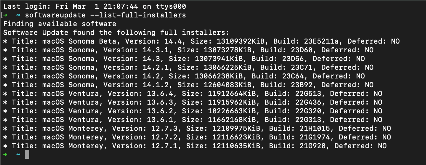Screen dimensions: 426x165
Task: Click the macOS Sonoma Beta 14.4 line
Action: point(201,41)
